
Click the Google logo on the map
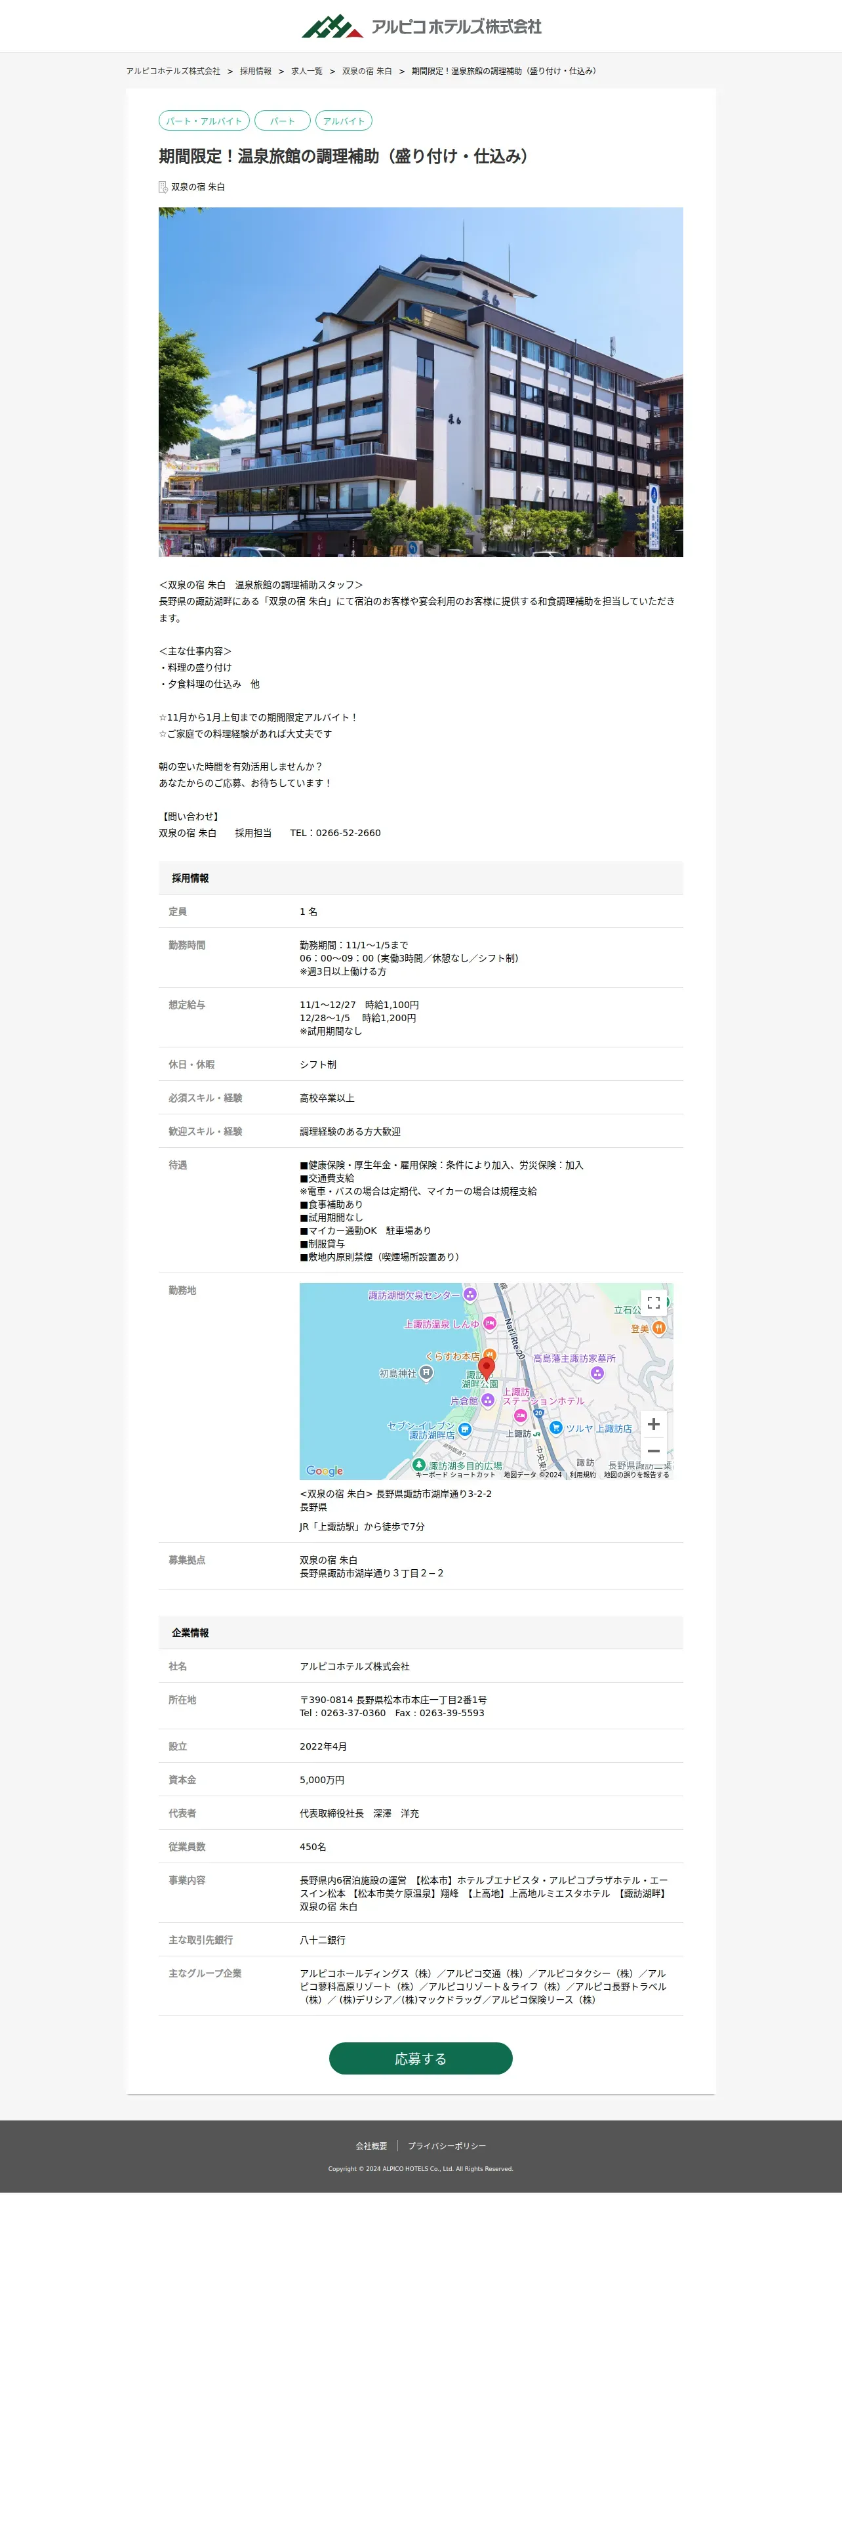click(325, 1470)
